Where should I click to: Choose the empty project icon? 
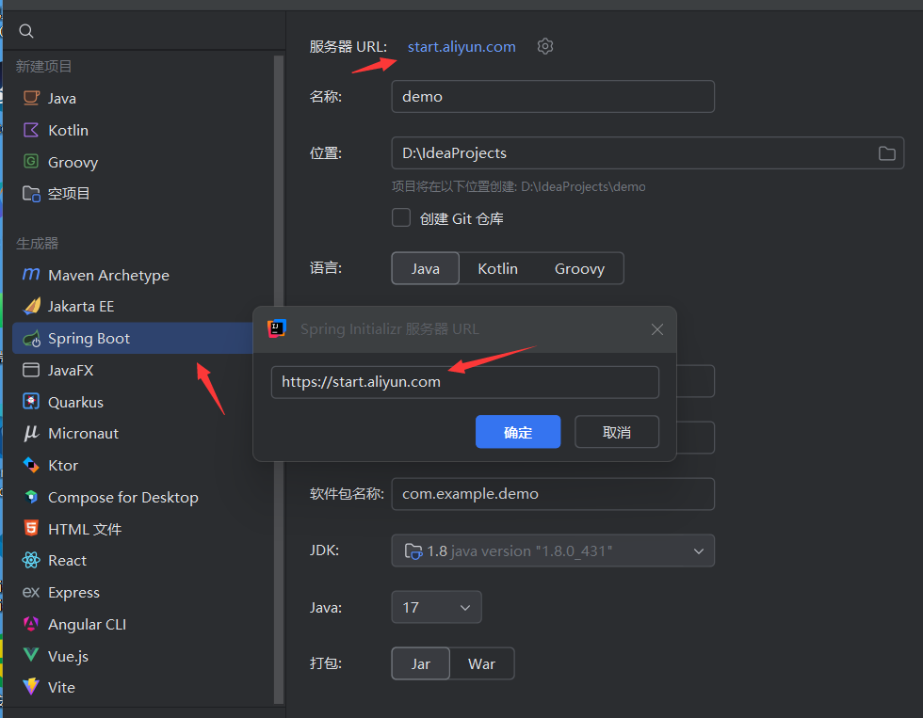(31, 194)
